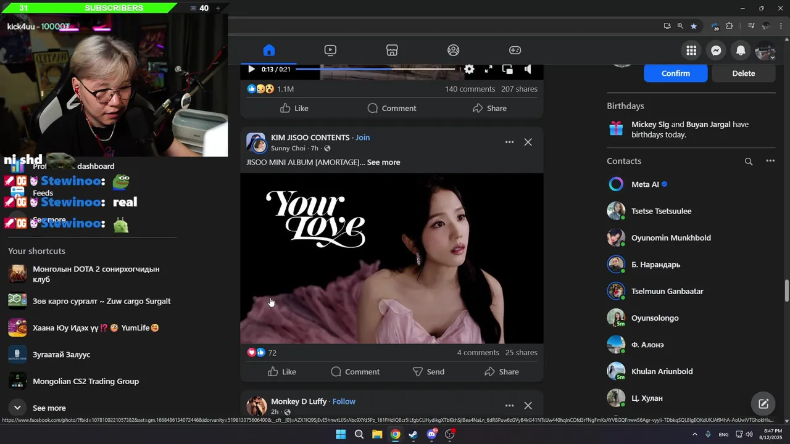This screenshot has height=444, width=790.
Task: Open Facebook Home tab
Action: [x=268, y=50]
